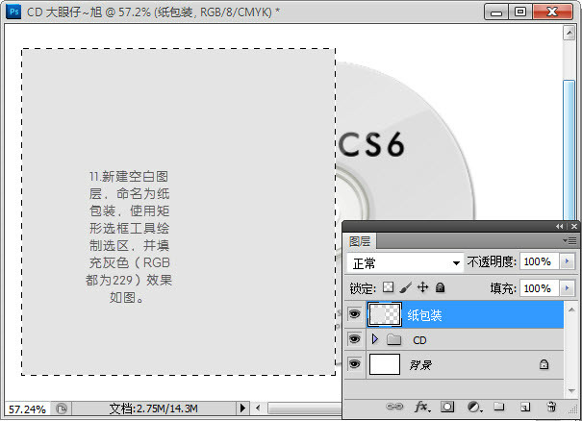582x421 pixels.
Task: Create a new layer group
Action: click(x=499, y=408)
